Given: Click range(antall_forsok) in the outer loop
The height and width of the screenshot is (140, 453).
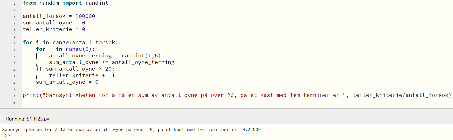Looking at the screenshot, I should pos(85,43).
